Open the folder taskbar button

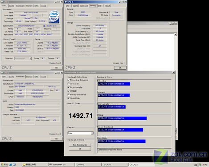(35, 164)
